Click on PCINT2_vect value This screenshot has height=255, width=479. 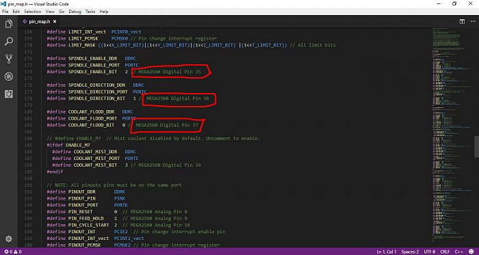(x=129, y=238)
